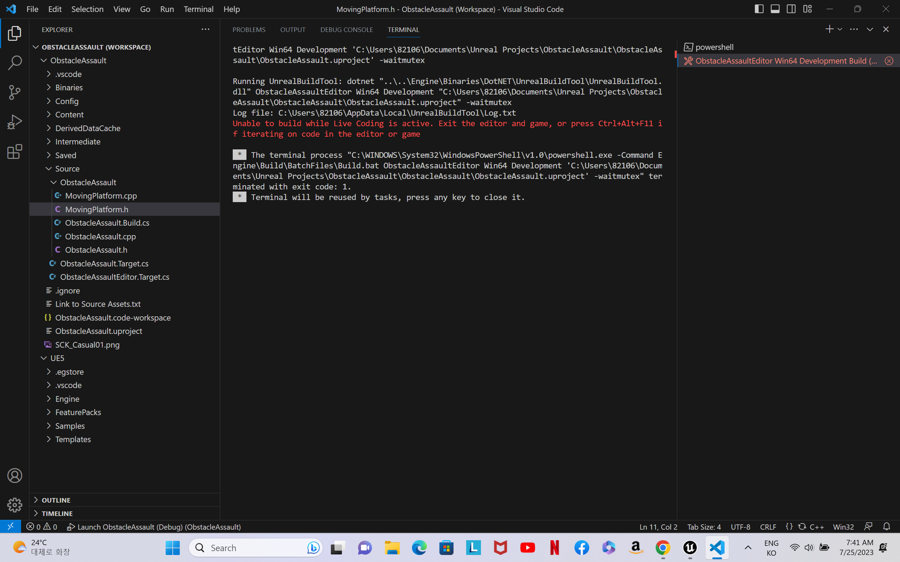The width and height of the screenshot is (900, 562).
Task: Switch to the PROBLEMS tab
Action: 249,30
